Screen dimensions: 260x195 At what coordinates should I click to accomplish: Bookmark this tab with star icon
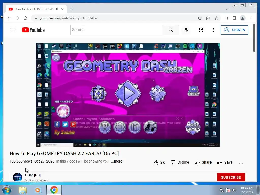click(x=216, y=18)
